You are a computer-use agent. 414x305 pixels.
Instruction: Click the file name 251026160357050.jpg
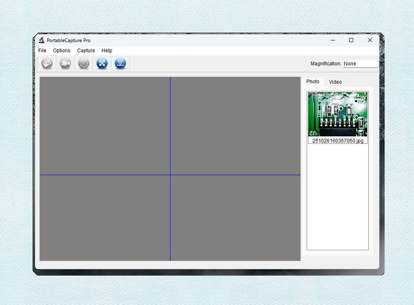click(338, 141)
